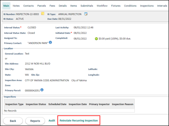Go to the Parcels tab
Viewport: 169px width, 126px height.
(x=42, y=6)
